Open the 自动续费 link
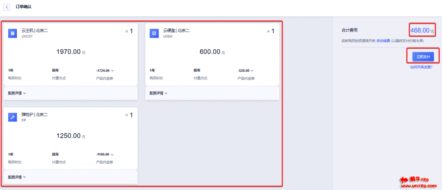Viewport: 442px width, 190px height. click(383, 41)
